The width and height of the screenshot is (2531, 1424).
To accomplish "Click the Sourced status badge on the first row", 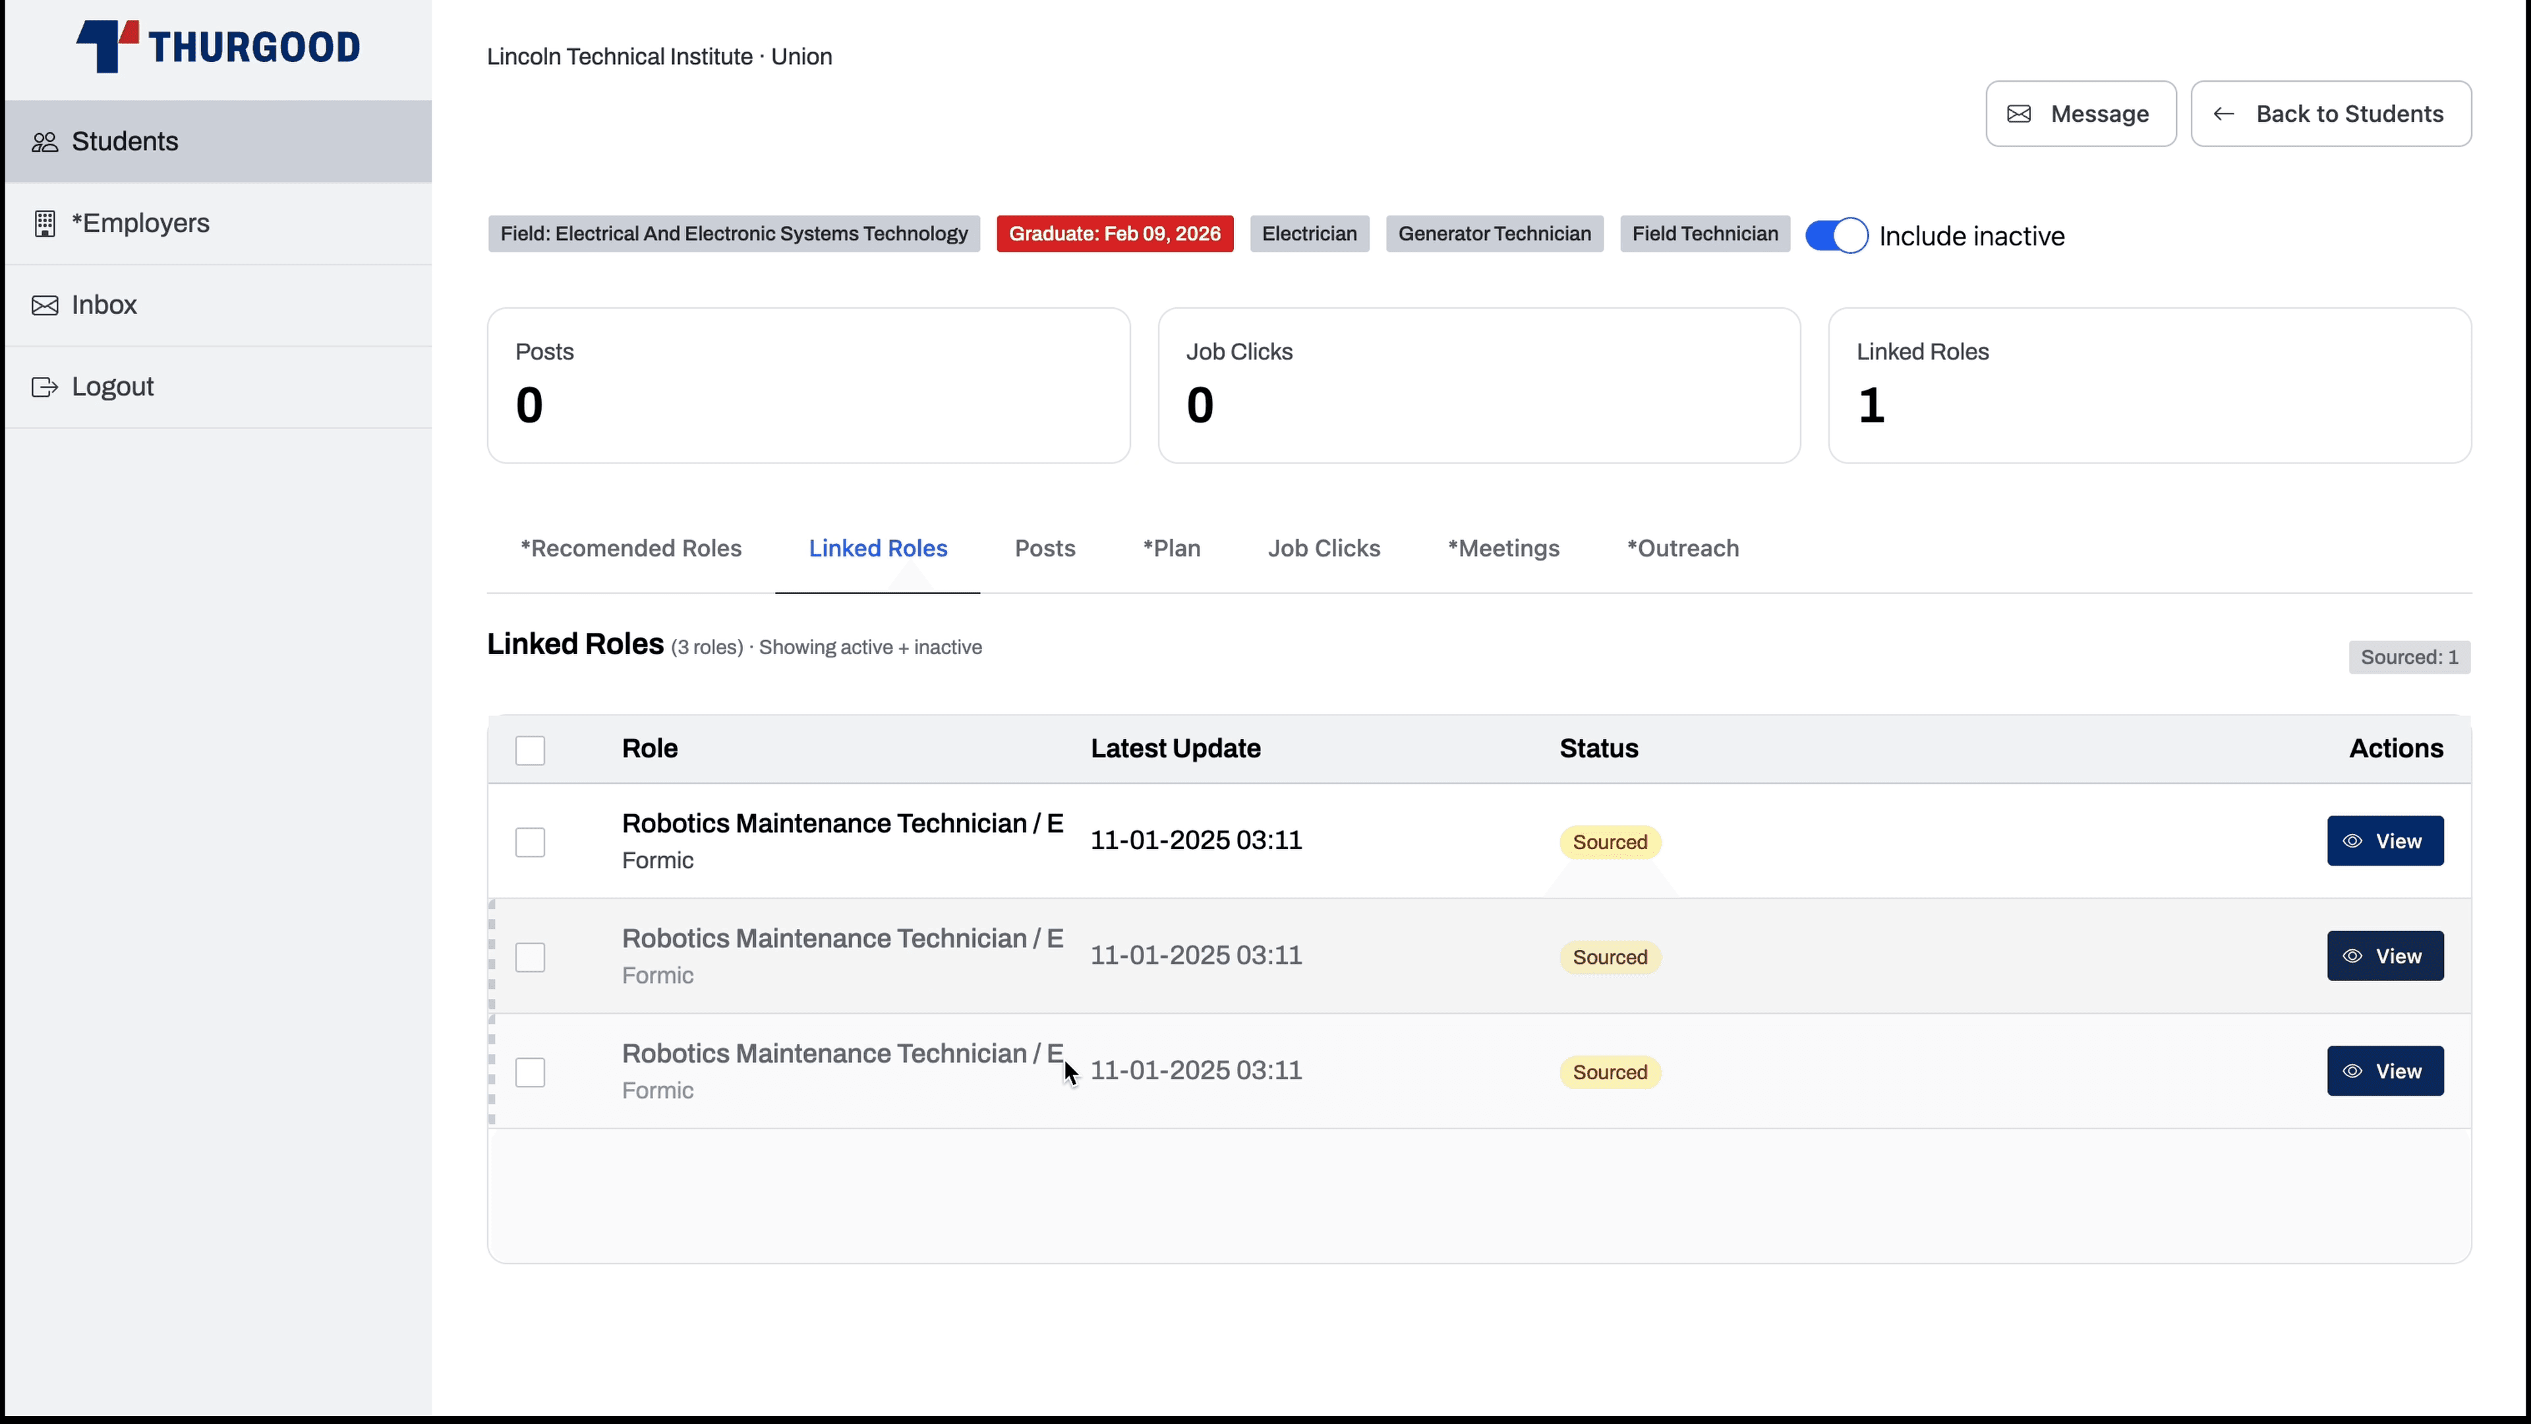I will pyautogui.click(x=1610, y=841).
